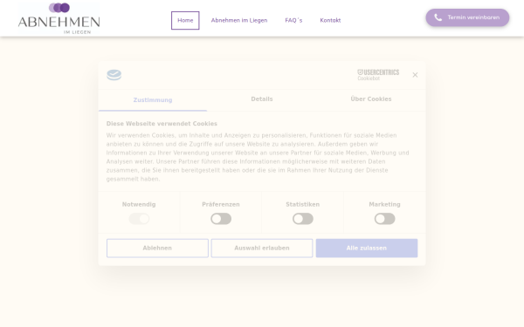Open the Home menu item
This screenshot has height=327, width=524.
click(x=185, y=20)
